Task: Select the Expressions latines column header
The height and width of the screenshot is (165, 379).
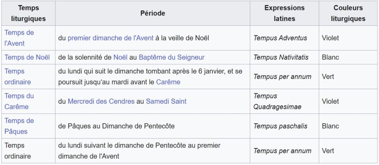Action: (x=284, y=13)
